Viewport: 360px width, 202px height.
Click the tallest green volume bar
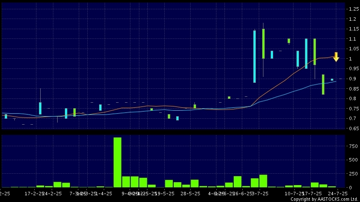pos(118,162)
